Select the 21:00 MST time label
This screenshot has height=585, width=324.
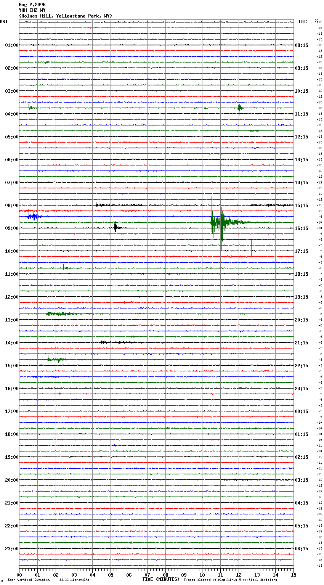[12, 503]
